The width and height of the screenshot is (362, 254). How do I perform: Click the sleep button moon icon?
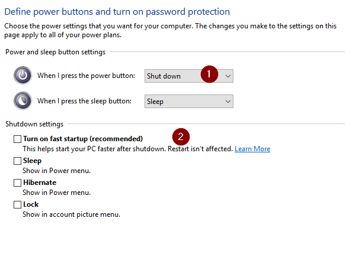[x=23, y=101]
